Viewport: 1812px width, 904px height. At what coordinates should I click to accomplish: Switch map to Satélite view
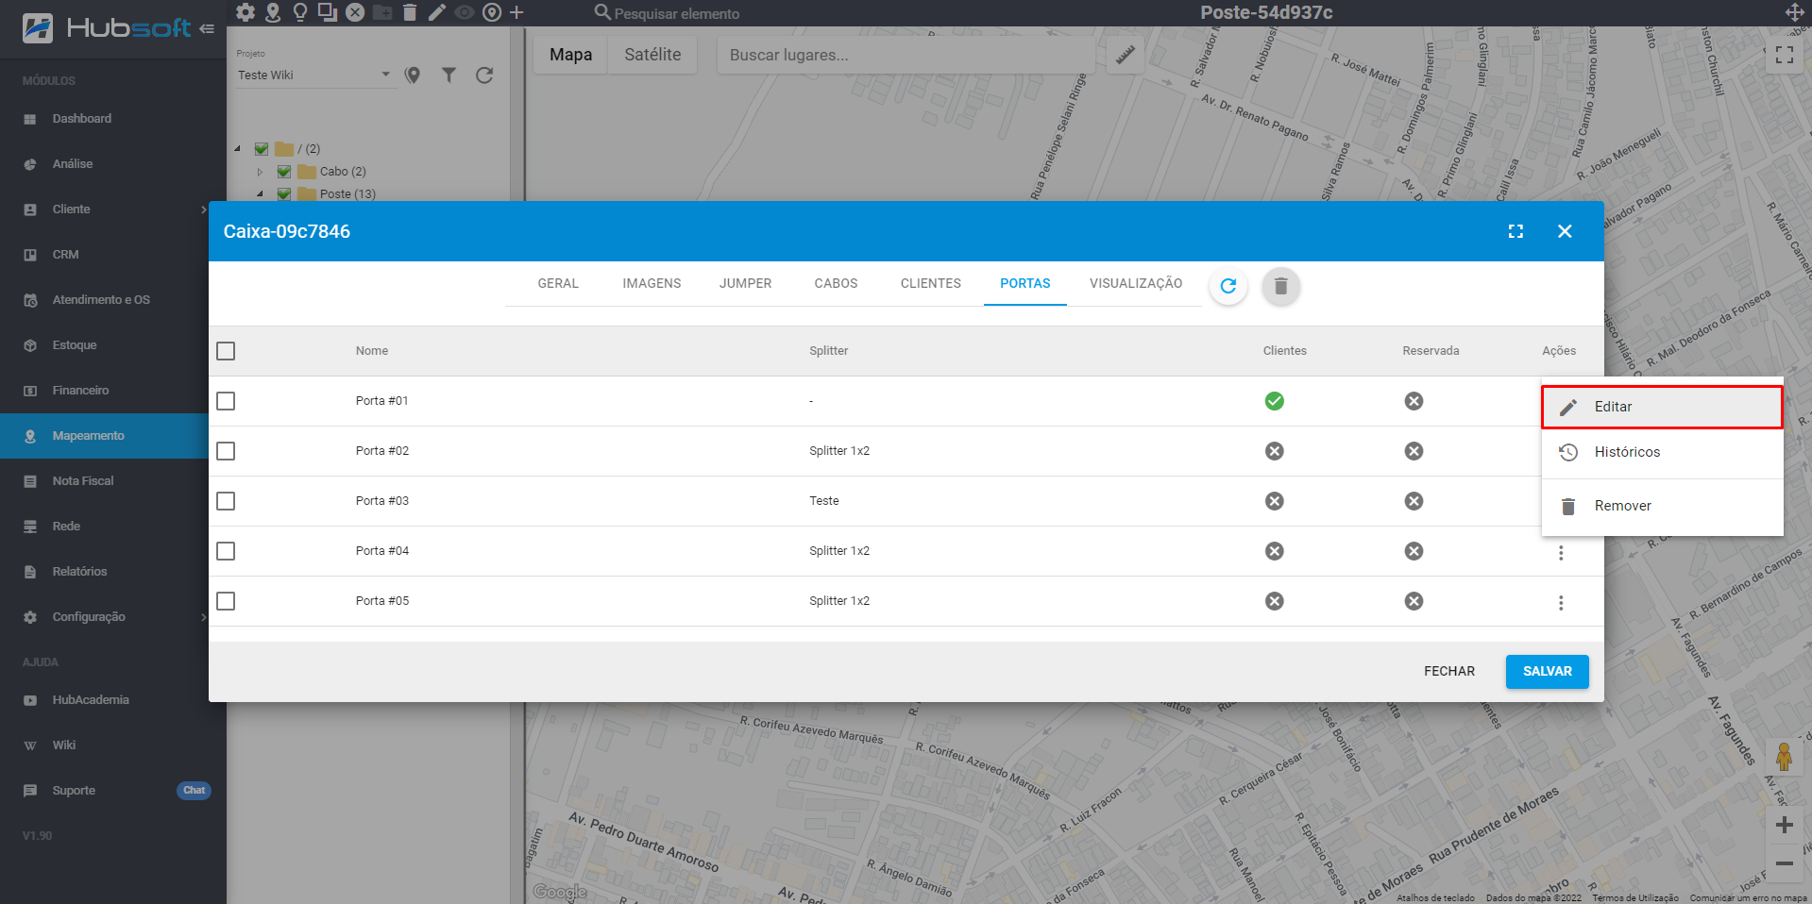click(652, 55)
